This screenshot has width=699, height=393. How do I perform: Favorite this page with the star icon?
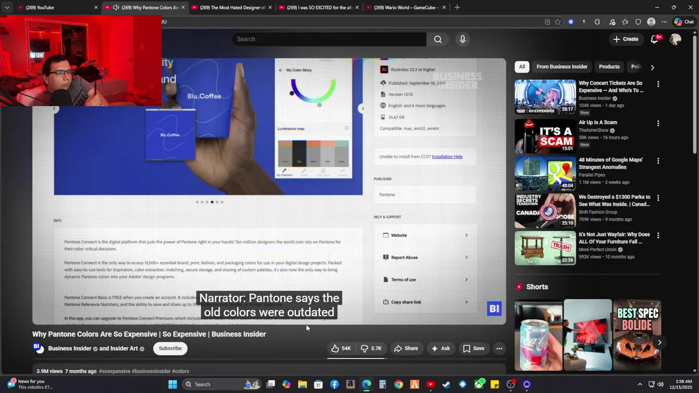coord(558,22)
